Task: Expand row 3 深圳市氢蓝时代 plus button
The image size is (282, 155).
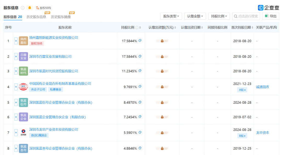Action: click(16, 71)
